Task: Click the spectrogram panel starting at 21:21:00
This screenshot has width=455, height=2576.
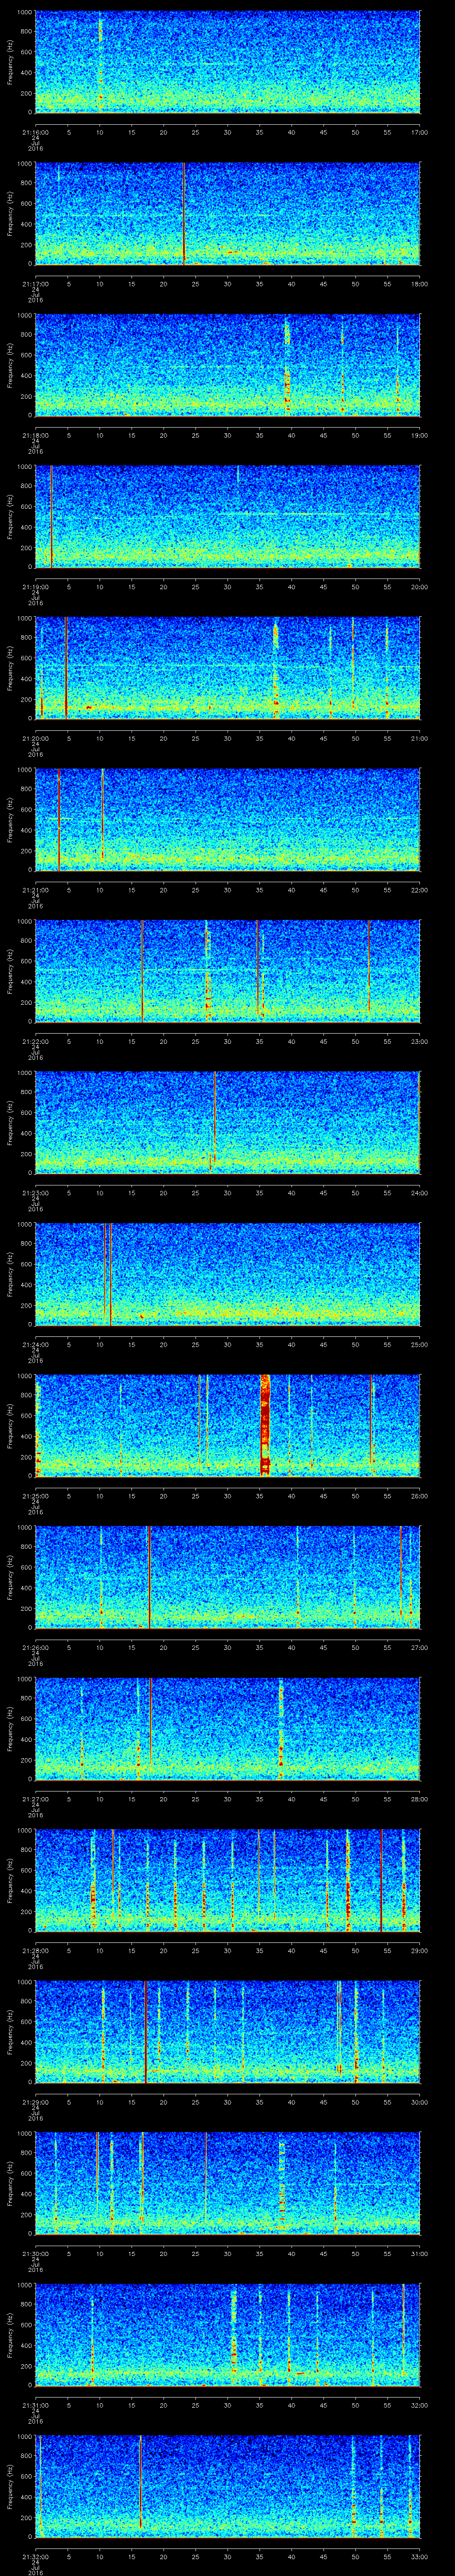Action: pyautogui.click(x=228, y=820)
